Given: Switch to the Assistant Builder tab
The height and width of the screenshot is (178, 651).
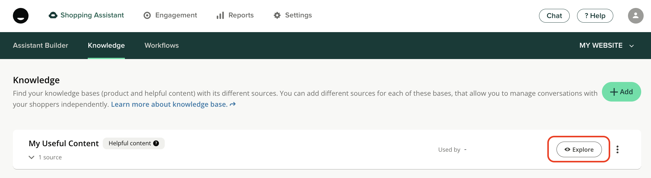Looking at the screenshot, I should [x=40, y=46].
